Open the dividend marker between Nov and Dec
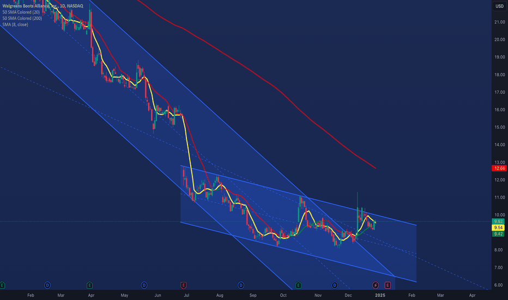The width and height of the screenshot is (508, 300). pos(335,285)
